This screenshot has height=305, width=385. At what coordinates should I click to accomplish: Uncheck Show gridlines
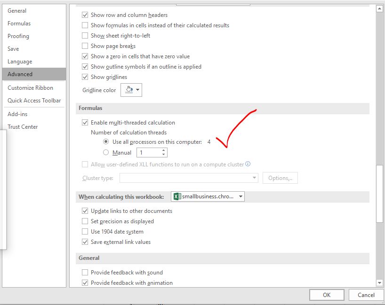pyautogui.click(x=85, y=77)
